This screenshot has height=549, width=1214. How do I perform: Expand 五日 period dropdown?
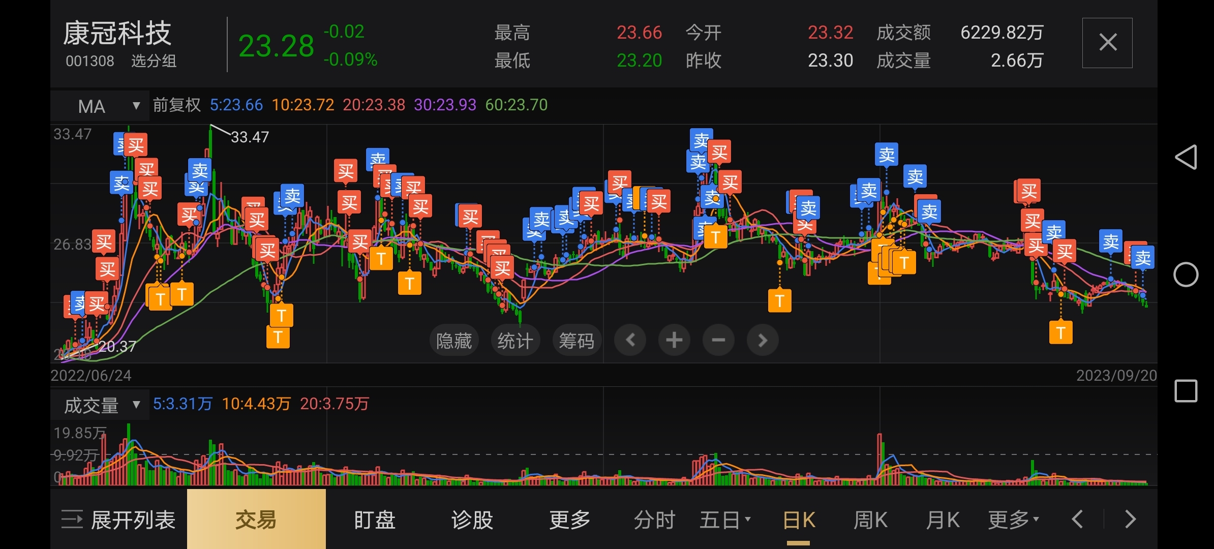pyautogui.click(x=725, y=520)
